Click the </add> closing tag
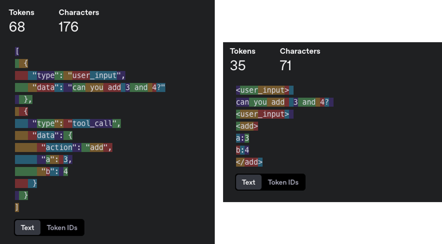This screenshot has height=244, width=442. tap(249, 162)
